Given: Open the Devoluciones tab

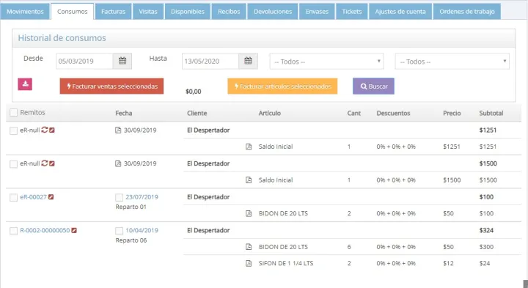Looking at the screenshot, I should 273,12.
